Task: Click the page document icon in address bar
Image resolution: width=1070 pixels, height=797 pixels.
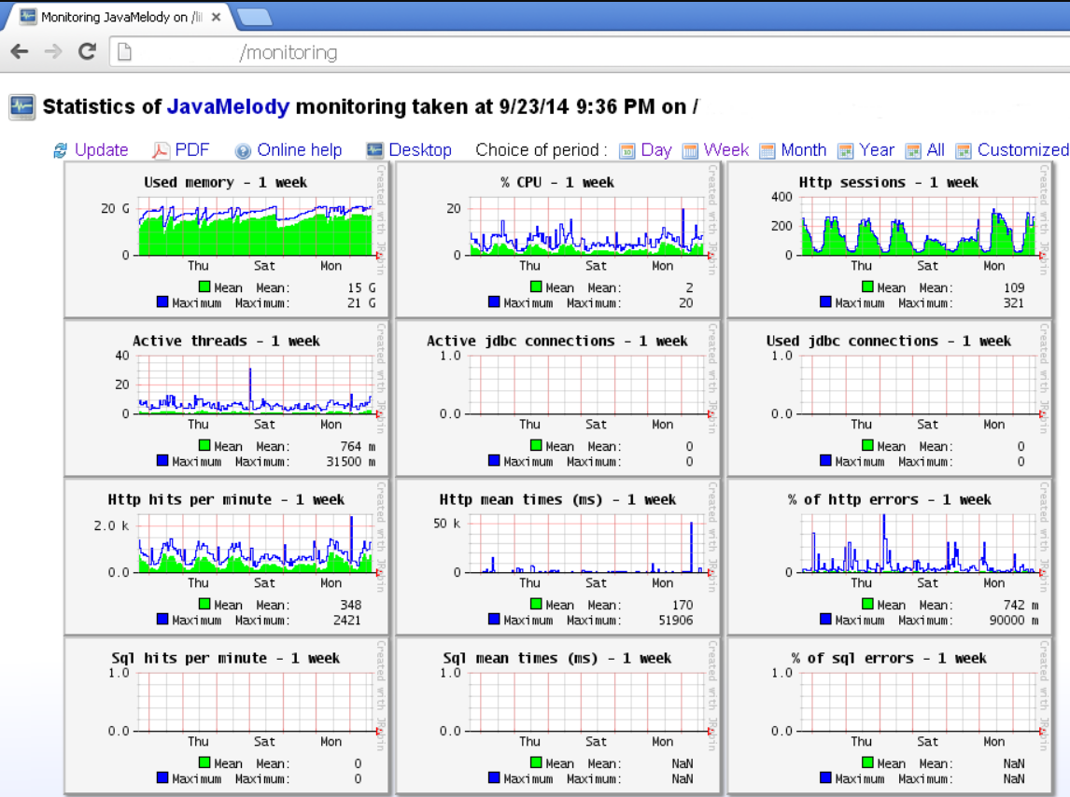Action: (x=125, y=52)
